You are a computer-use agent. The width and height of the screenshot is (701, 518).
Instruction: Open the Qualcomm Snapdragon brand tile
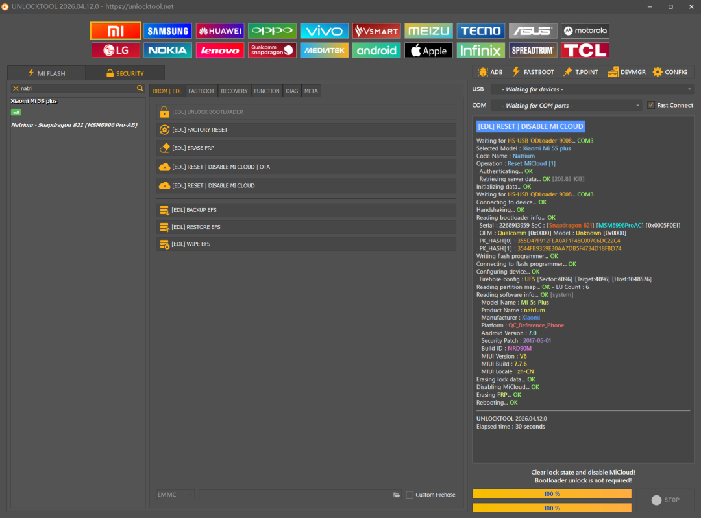click(272, 50)
